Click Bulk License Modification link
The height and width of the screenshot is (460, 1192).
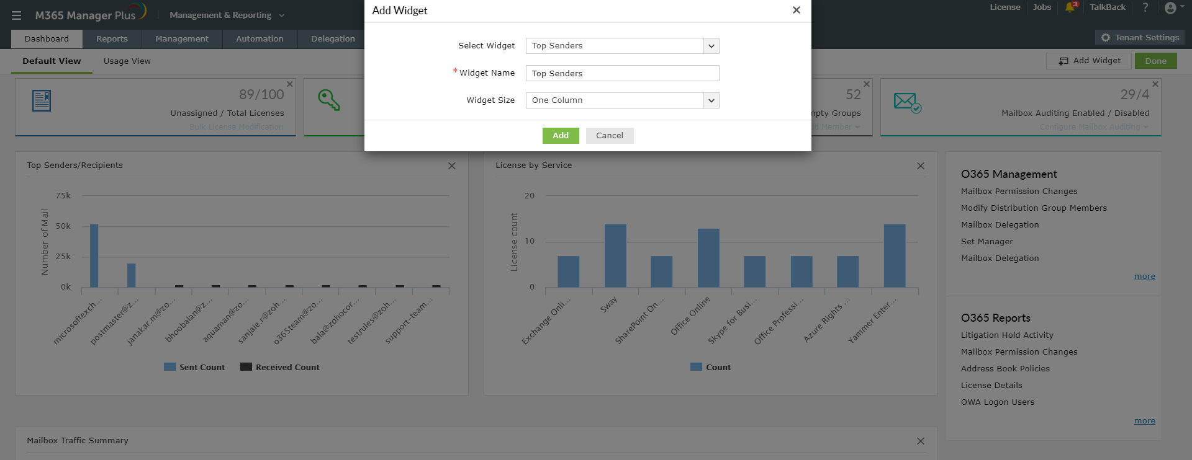tap(237, 127)
